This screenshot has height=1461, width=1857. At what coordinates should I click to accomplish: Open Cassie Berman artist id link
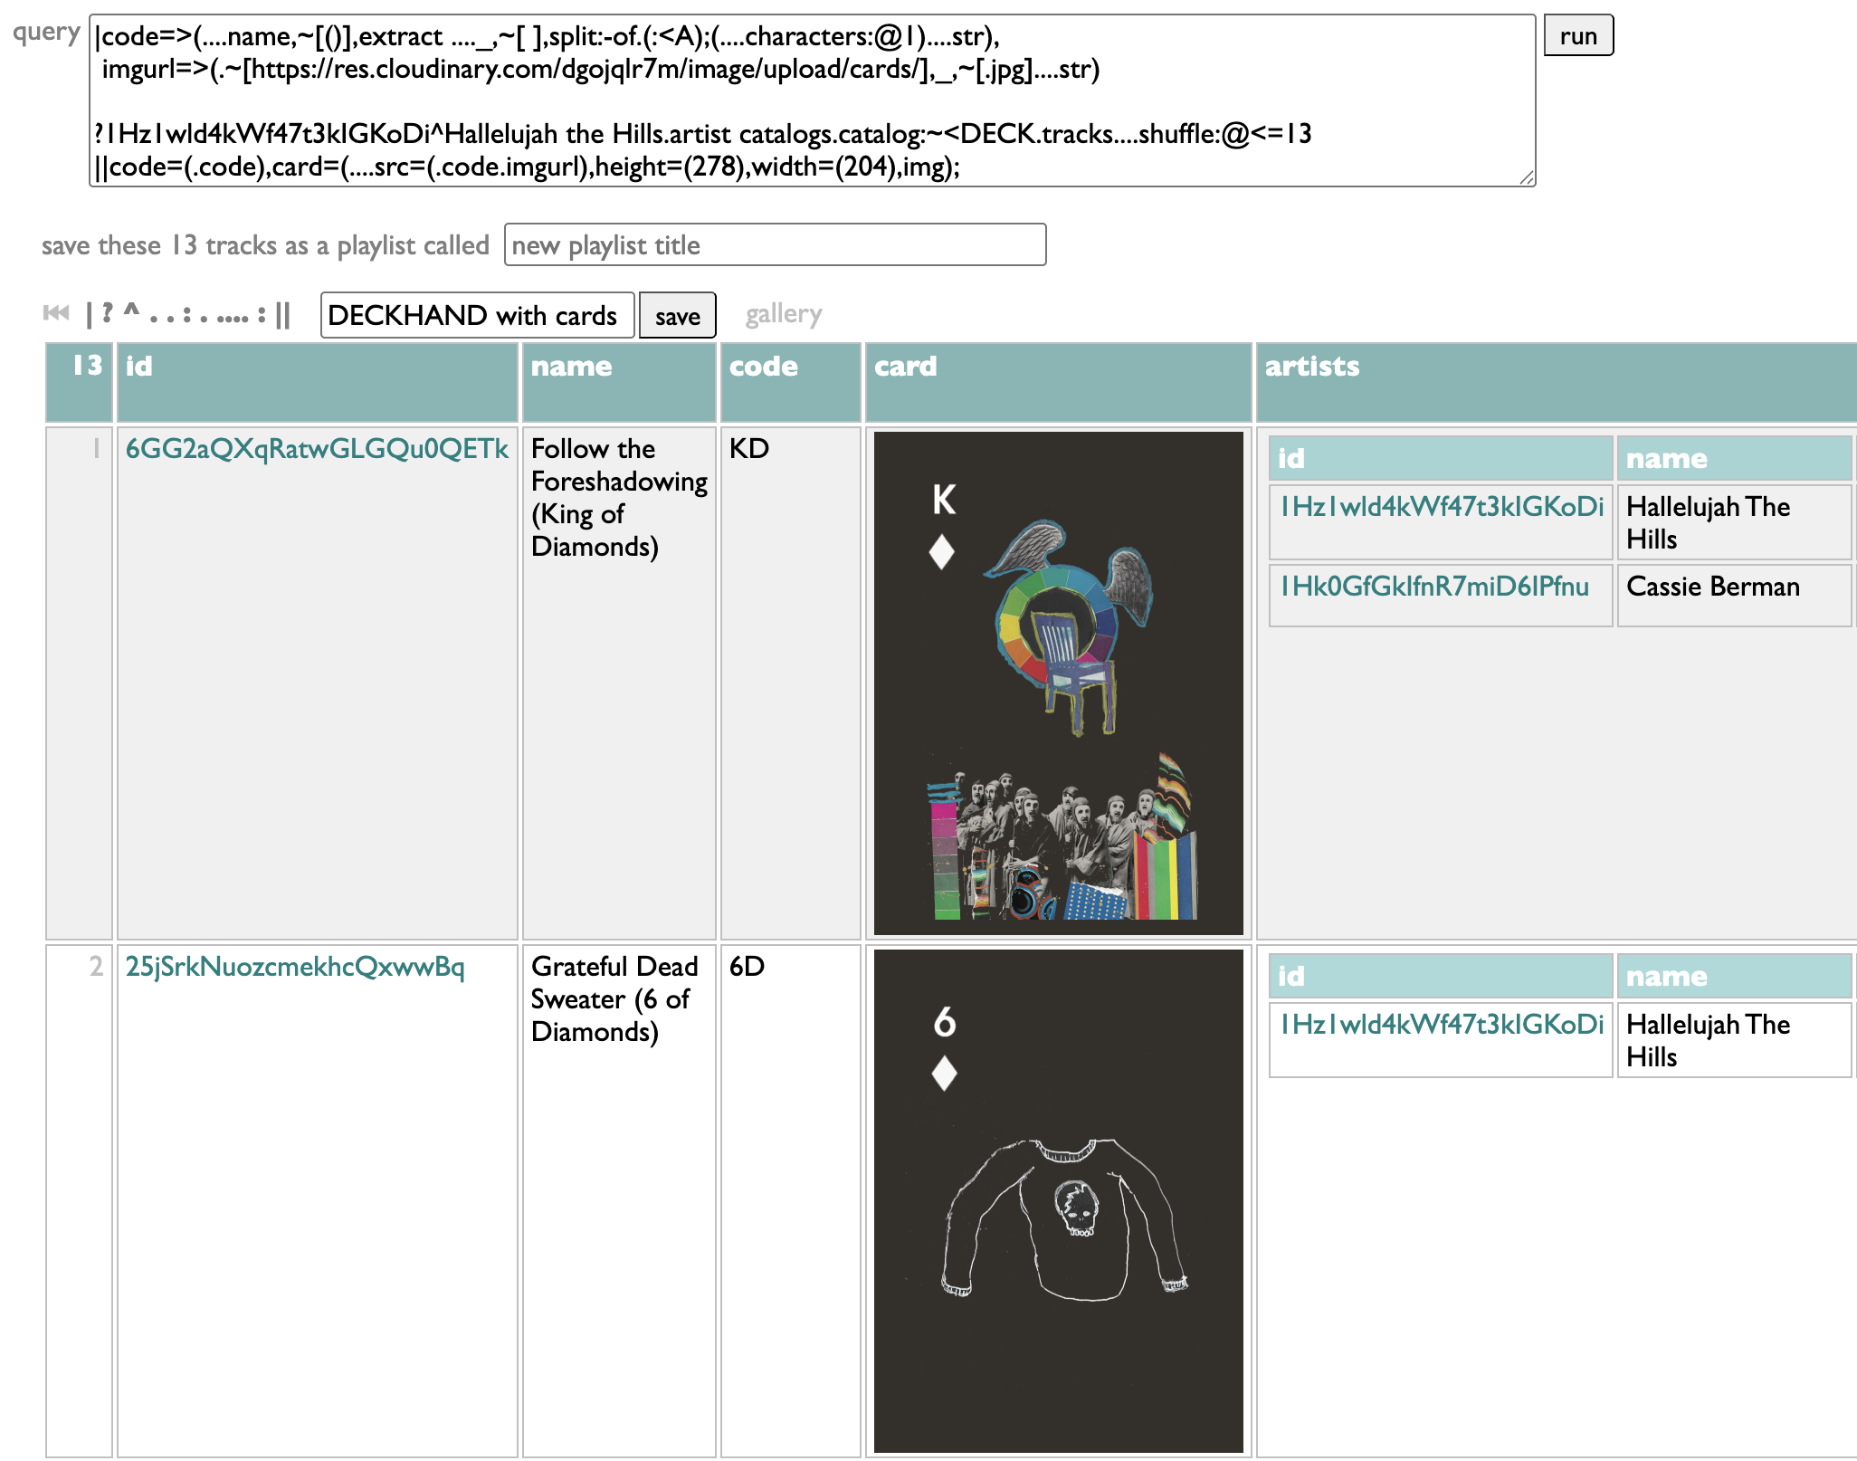coord(1434,586)
